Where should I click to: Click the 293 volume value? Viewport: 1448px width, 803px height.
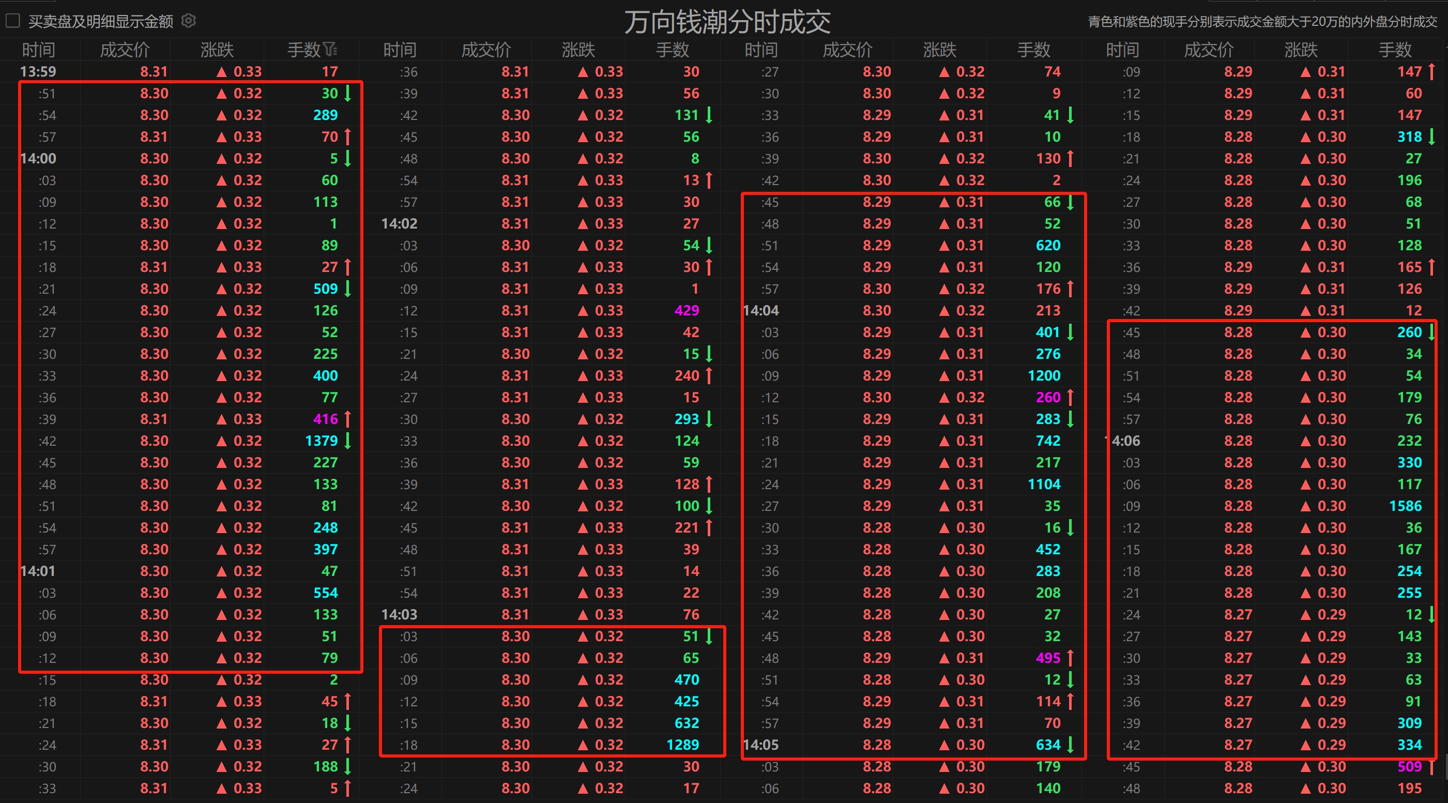click(687, 419)
